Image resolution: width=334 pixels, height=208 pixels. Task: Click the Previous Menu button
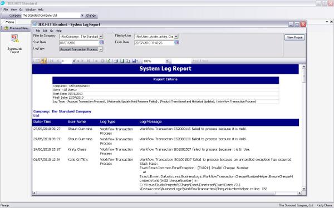click(x=16, y=28)
